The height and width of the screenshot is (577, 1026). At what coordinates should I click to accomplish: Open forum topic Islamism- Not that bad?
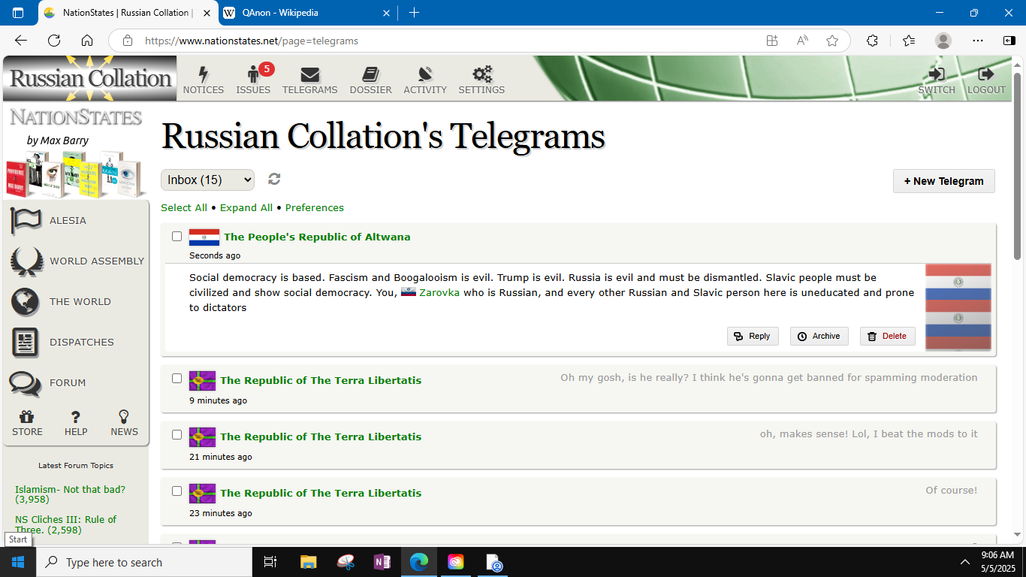70,494
